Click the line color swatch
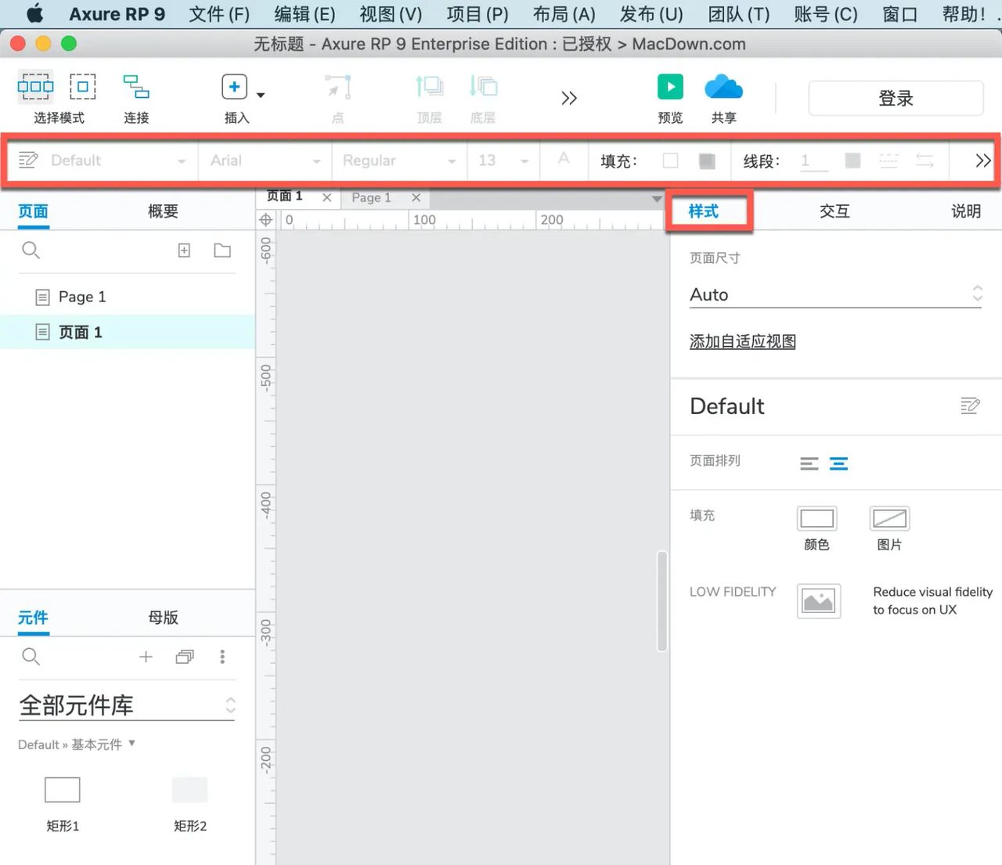This screenshot has height=865, width=1002. (853, 160)
